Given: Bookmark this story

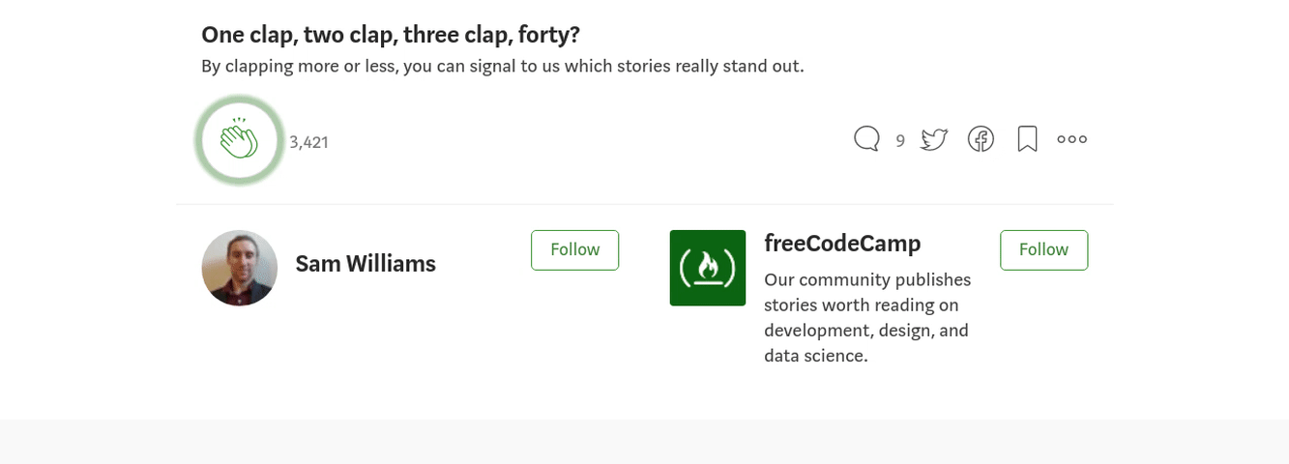Looking at the screenshot, I should pos(1027,139).
